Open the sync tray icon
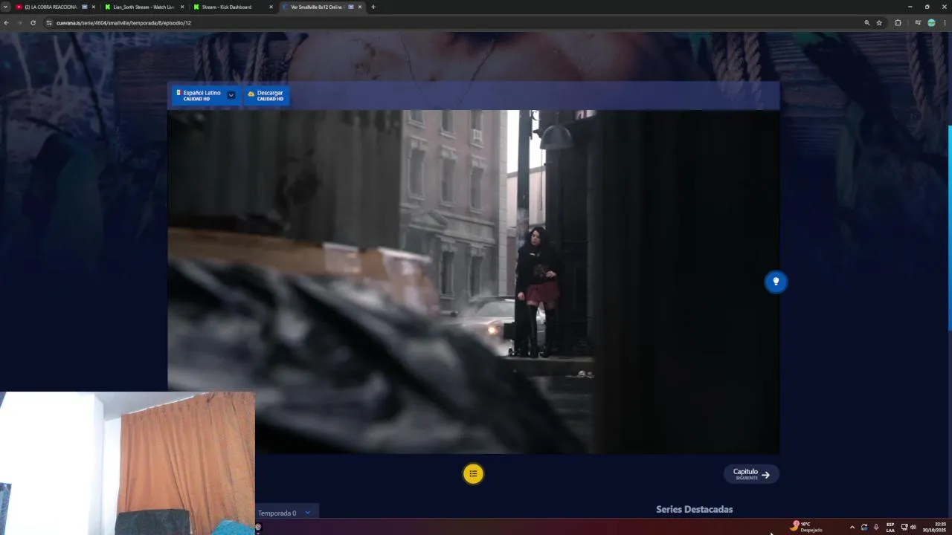Viewport: 952px width, 535px height. click(x=863, y=527)
